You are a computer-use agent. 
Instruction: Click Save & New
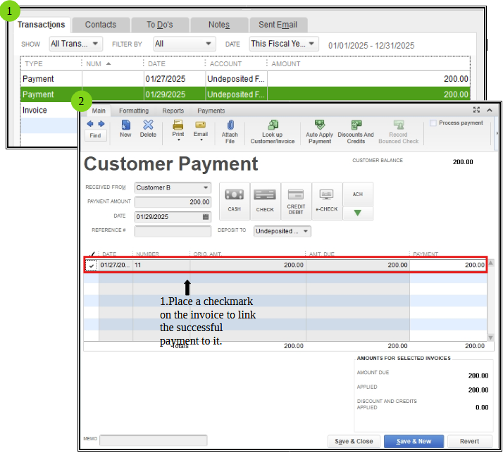pos(414,441)
